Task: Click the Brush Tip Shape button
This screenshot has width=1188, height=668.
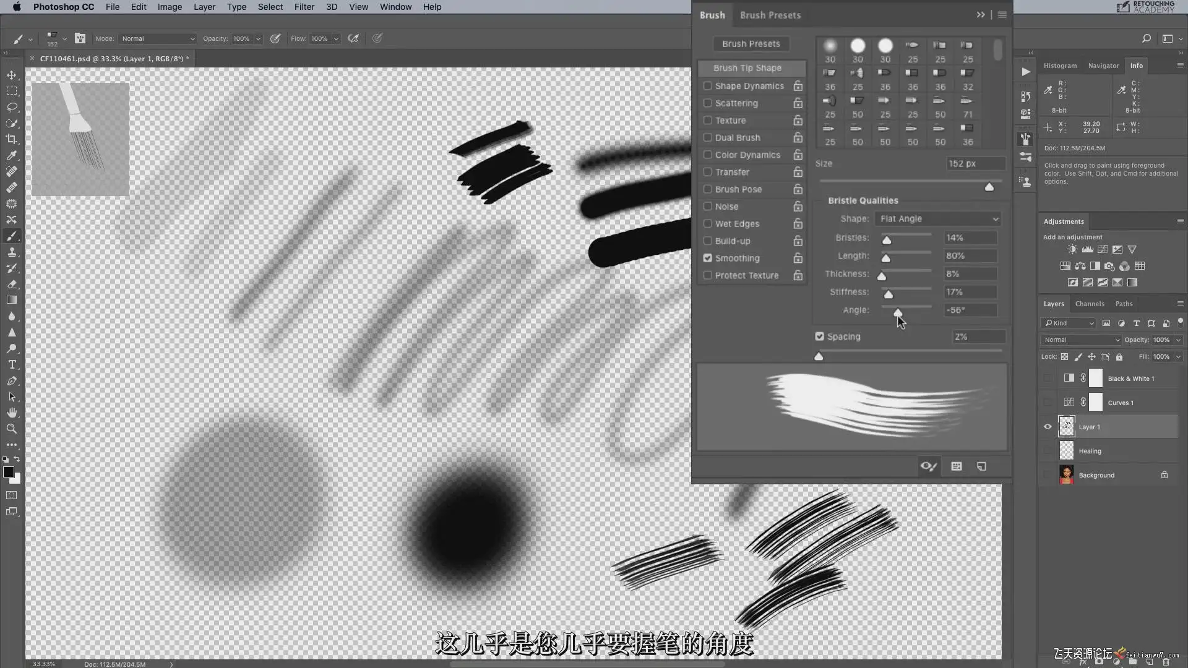Action: pos(747,68)
